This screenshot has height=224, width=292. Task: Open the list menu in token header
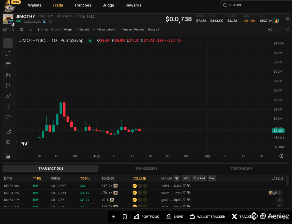point(288,19)
